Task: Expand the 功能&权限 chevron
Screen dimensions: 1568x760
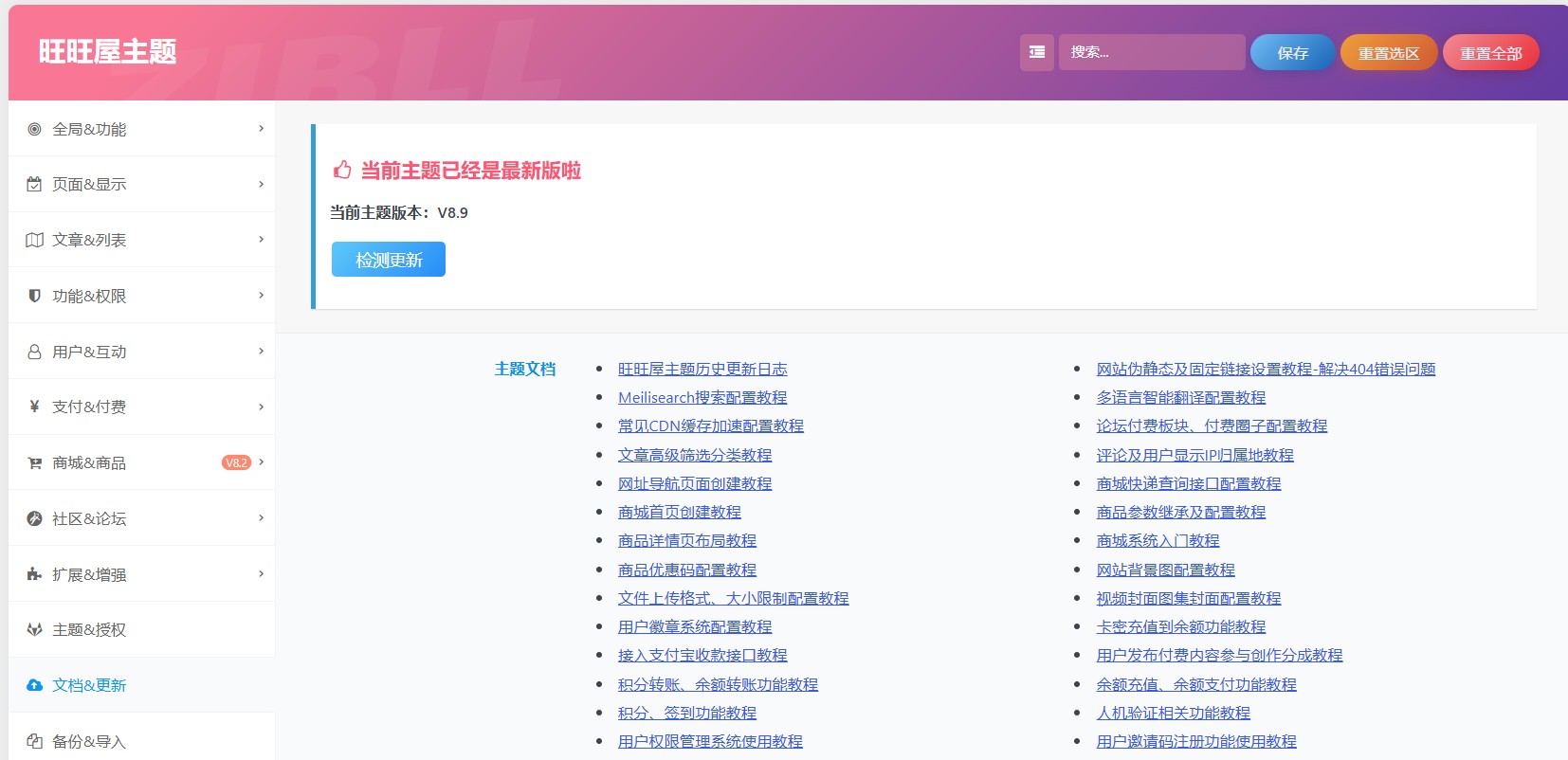Action: pyautogui.click(x=262, y=295)
